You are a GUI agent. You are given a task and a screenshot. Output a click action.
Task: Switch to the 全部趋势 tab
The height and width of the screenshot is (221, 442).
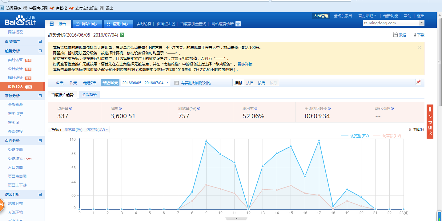(x=89, y=94)
